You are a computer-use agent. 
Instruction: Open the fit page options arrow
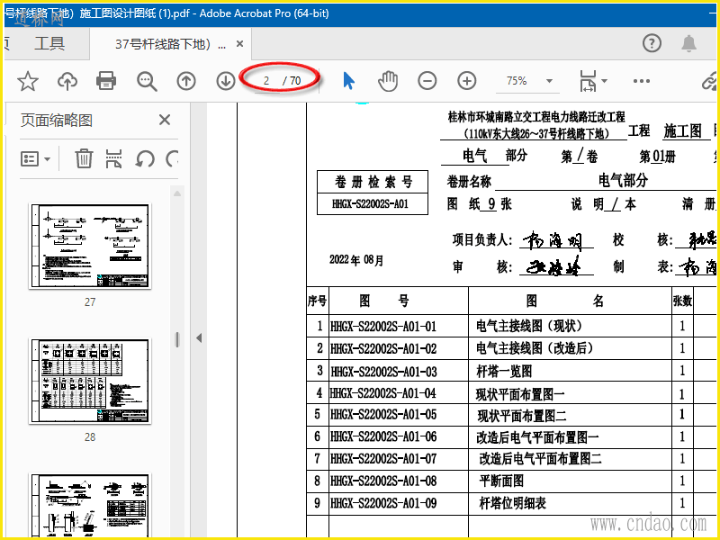(x=604, y=81)
